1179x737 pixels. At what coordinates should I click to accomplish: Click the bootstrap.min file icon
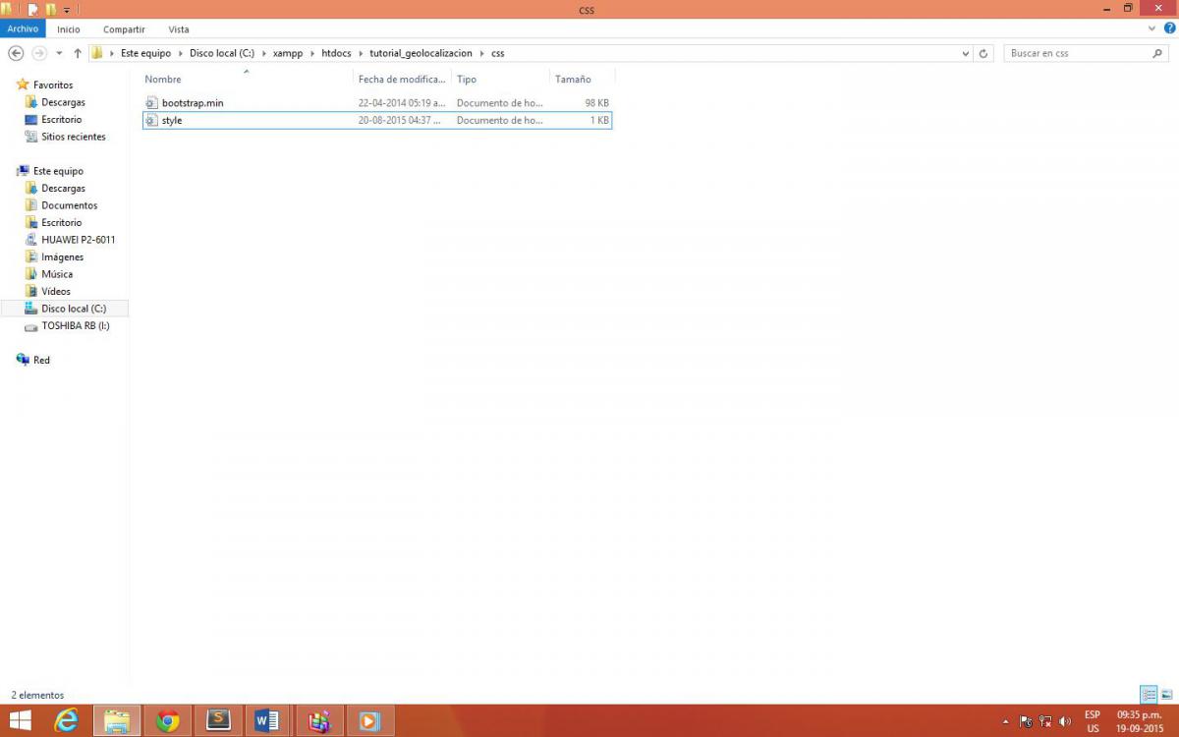pos(151,102)
